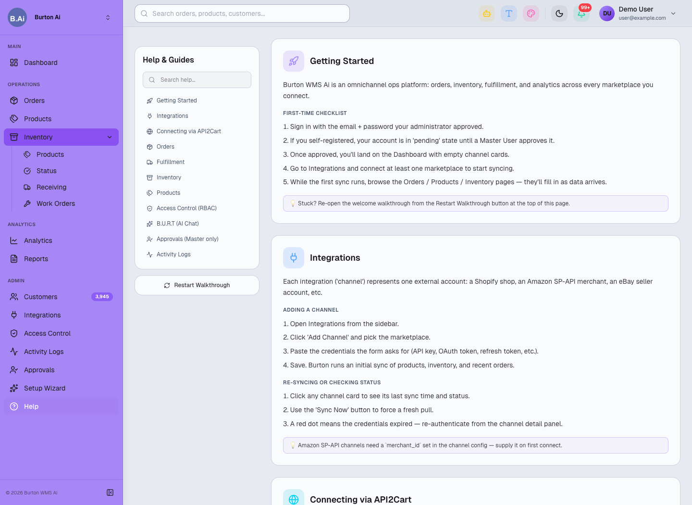Open Analytics in the sidebar

pyautogui.click(x=61, y=240)
